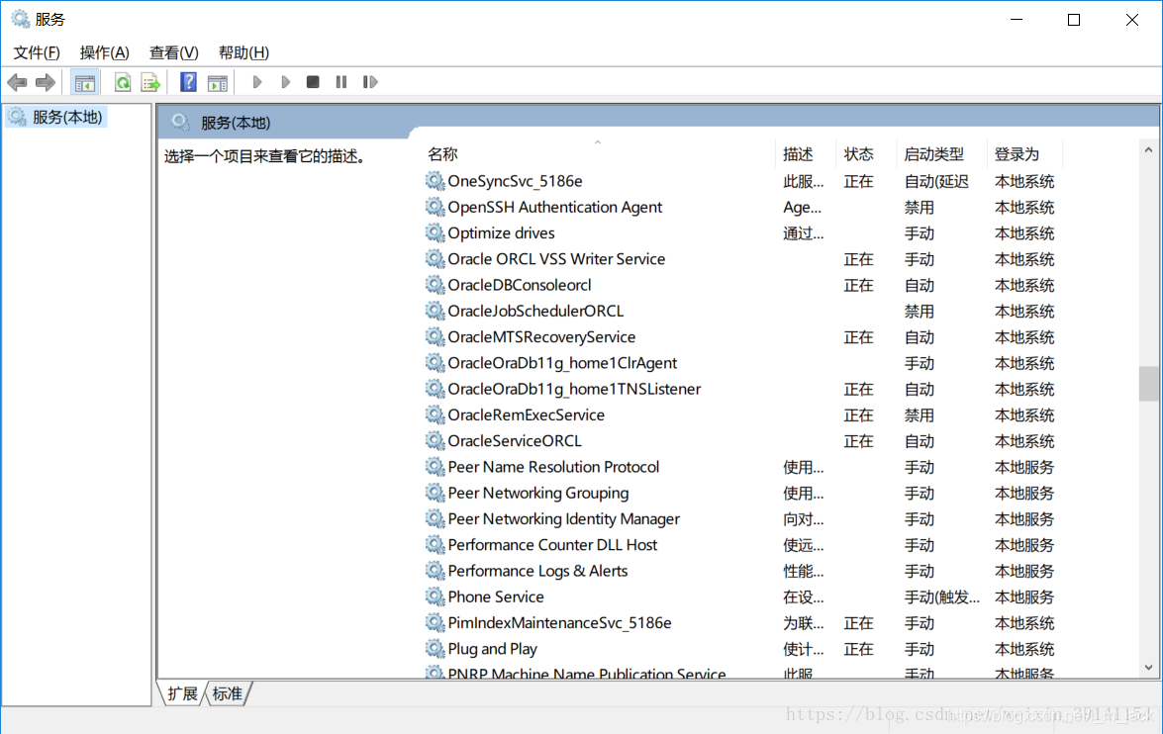Open the 文件(F) menu

37,52
